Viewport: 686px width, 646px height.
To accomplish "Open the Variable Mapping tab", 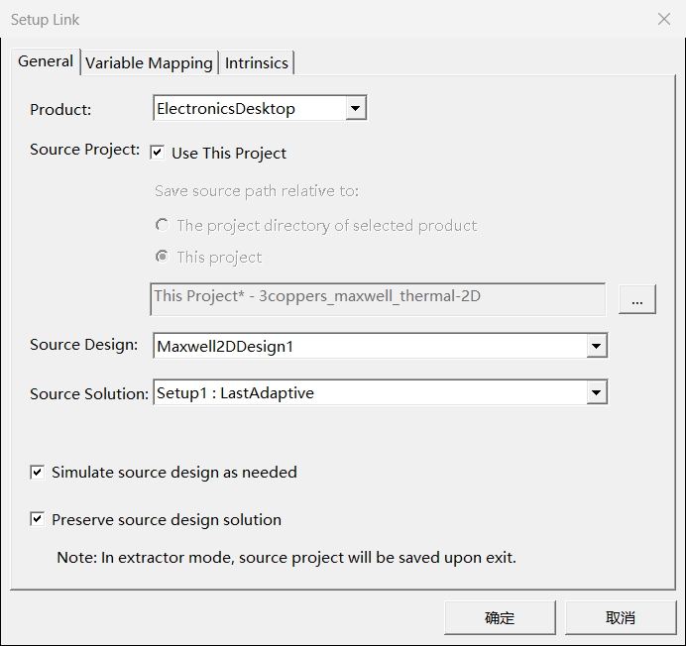I will point(149,63).
